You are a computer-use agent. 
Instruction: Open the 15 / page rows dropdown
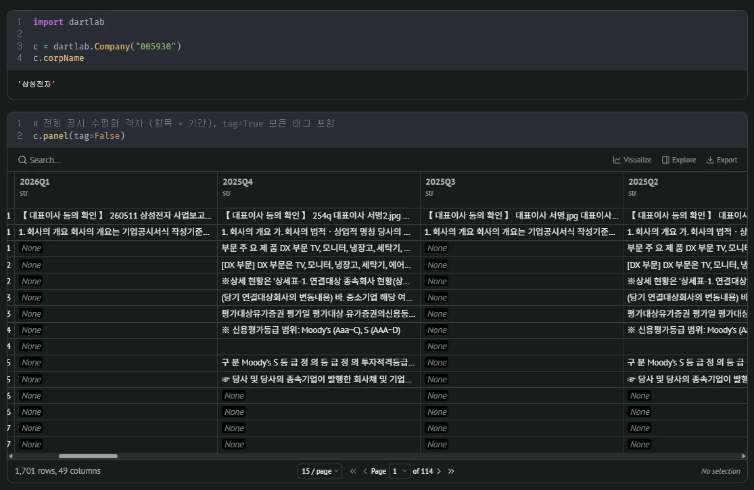[x=320, y=471]
